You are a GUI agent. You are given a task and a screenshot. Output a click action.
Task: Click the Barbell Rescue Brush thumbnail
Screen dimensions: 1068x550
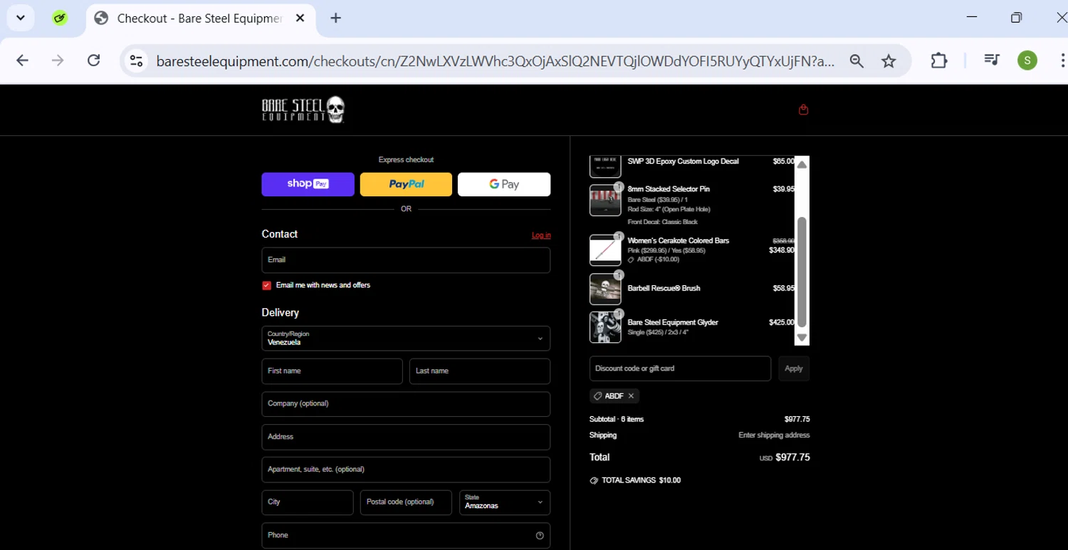605,289
